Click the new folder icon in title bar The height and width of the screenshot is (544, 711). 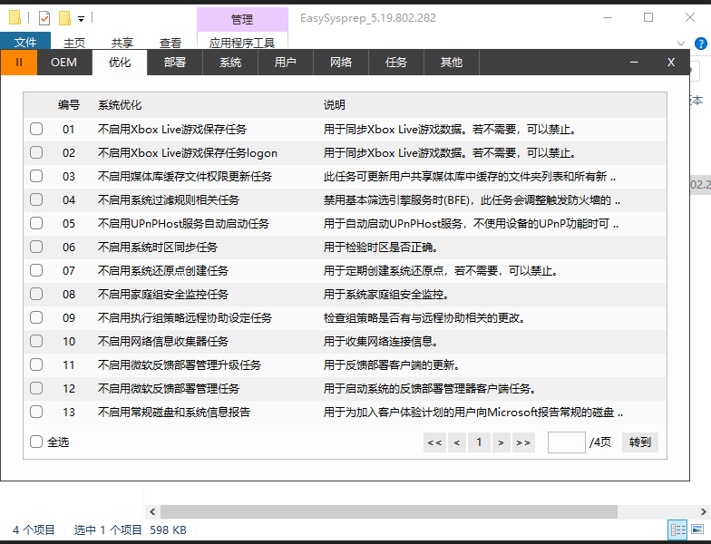point(64,17)
